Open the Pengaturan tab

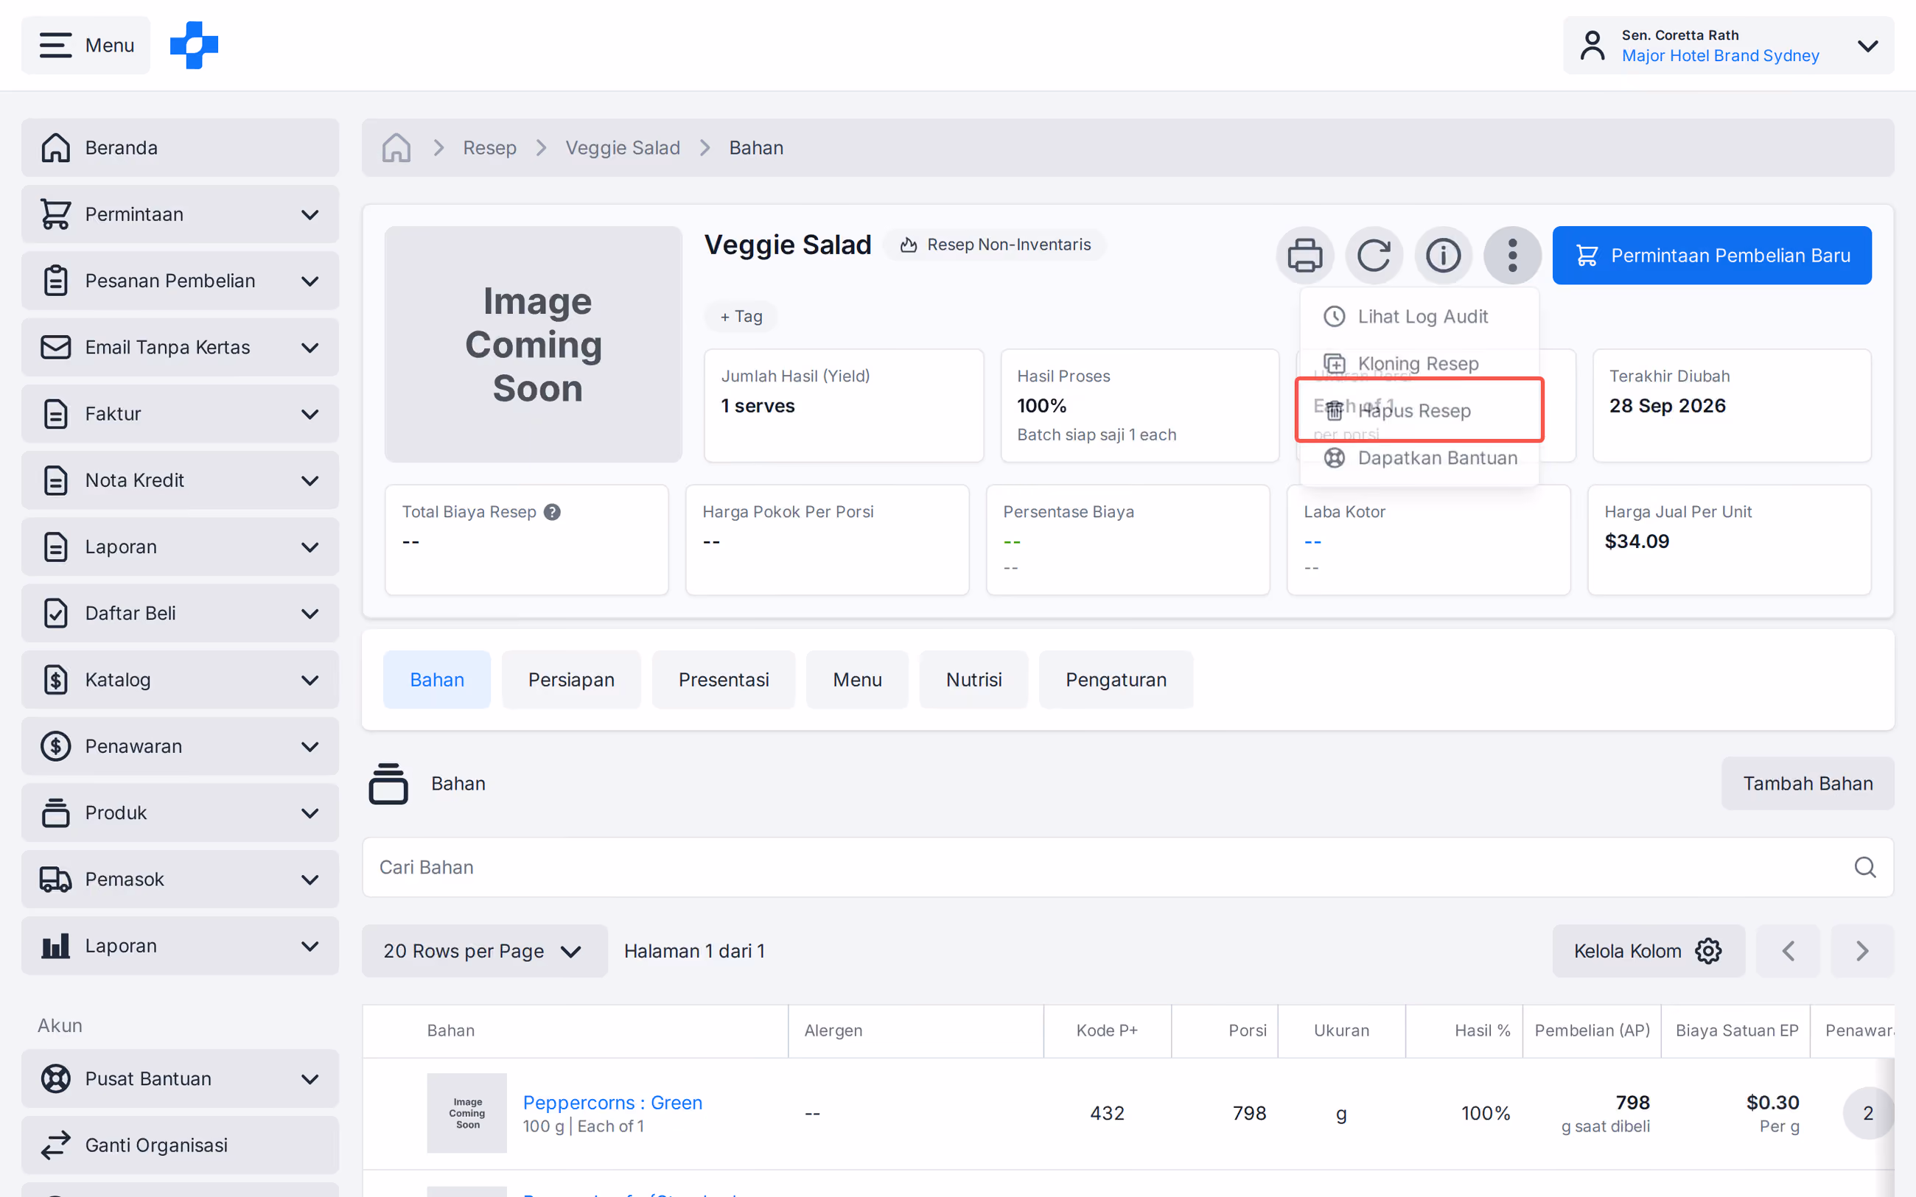[1116, 679]
